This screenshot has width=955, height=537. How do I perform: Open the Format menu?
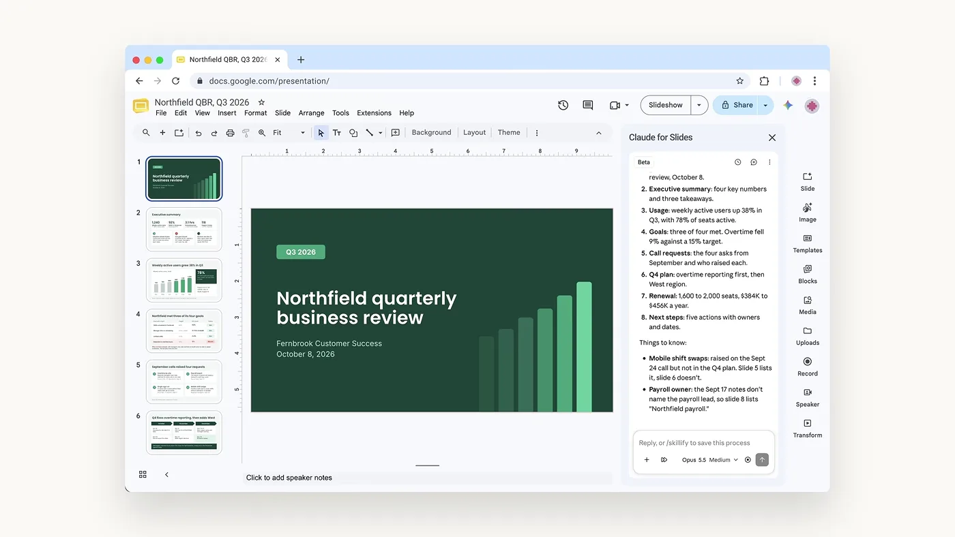(x=256, y=113)
